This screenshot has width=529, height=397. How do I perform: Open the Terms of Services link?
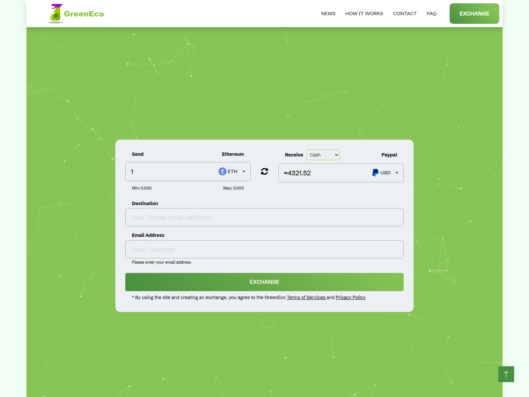tap(306, 297)
